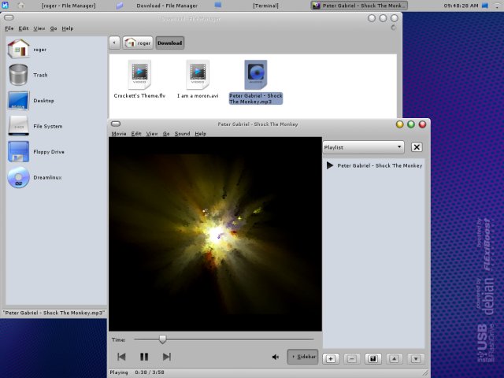This screenshot has height=378, width=504.
Task: Pause playback in the media player
Action: (144, 357)
